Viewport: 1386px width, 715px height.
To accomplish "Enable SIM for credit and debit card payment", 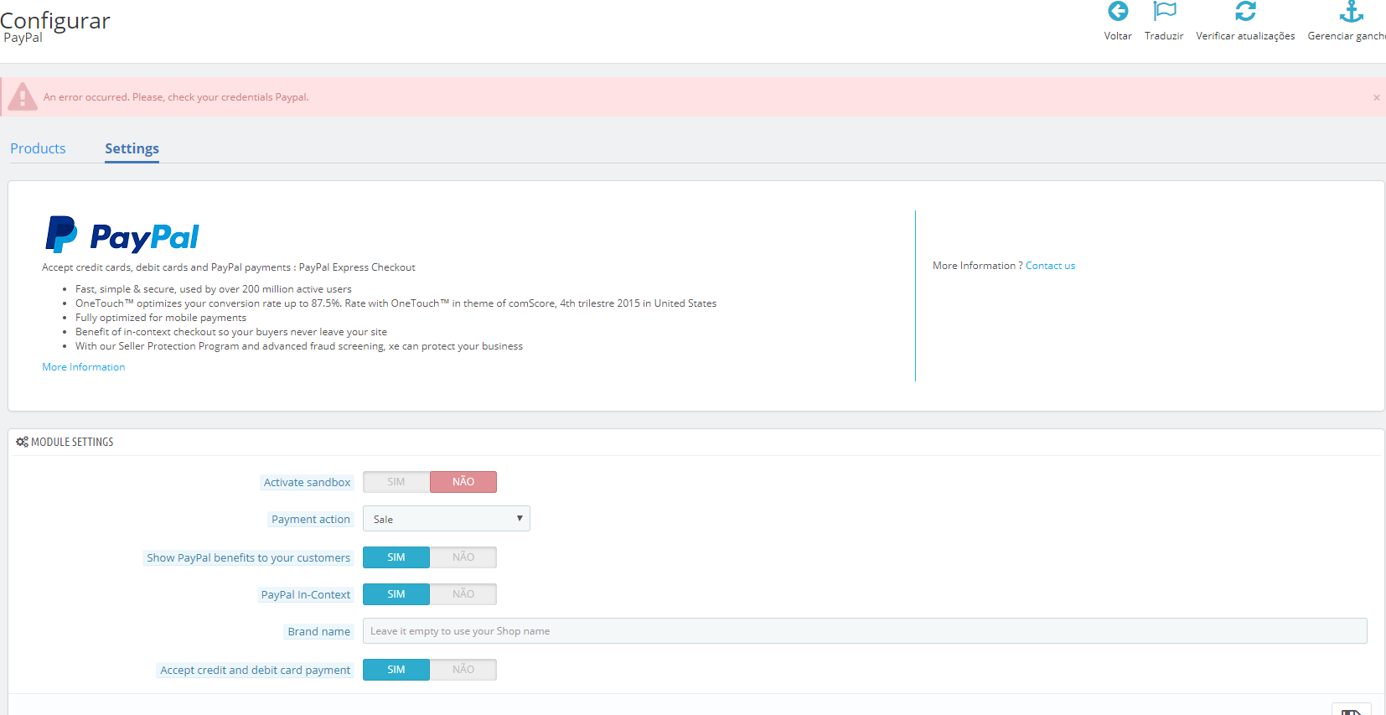I will (x=396, y=670).
